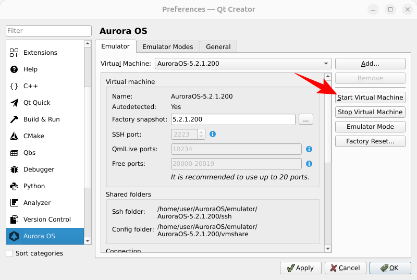Decrease the SSH port value
The height and width of the screenshot is (280, 417).
(201, 137)
